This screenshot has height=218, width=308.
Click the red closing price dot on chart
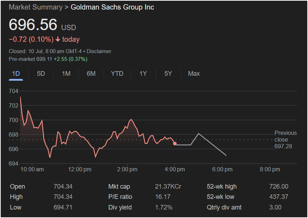(175, 144)
